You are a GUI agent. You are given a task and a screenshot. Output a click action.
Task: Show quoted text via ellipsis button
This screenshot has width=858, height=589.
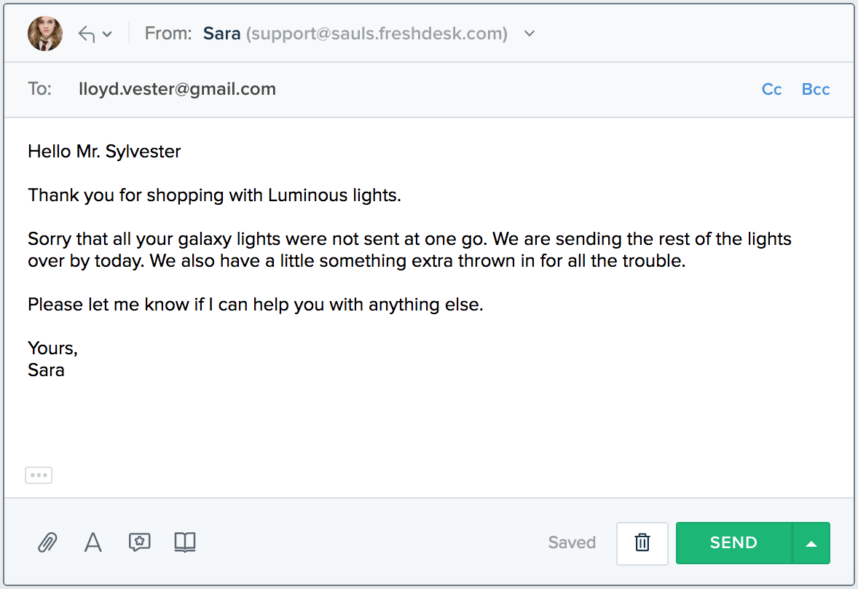39,475
